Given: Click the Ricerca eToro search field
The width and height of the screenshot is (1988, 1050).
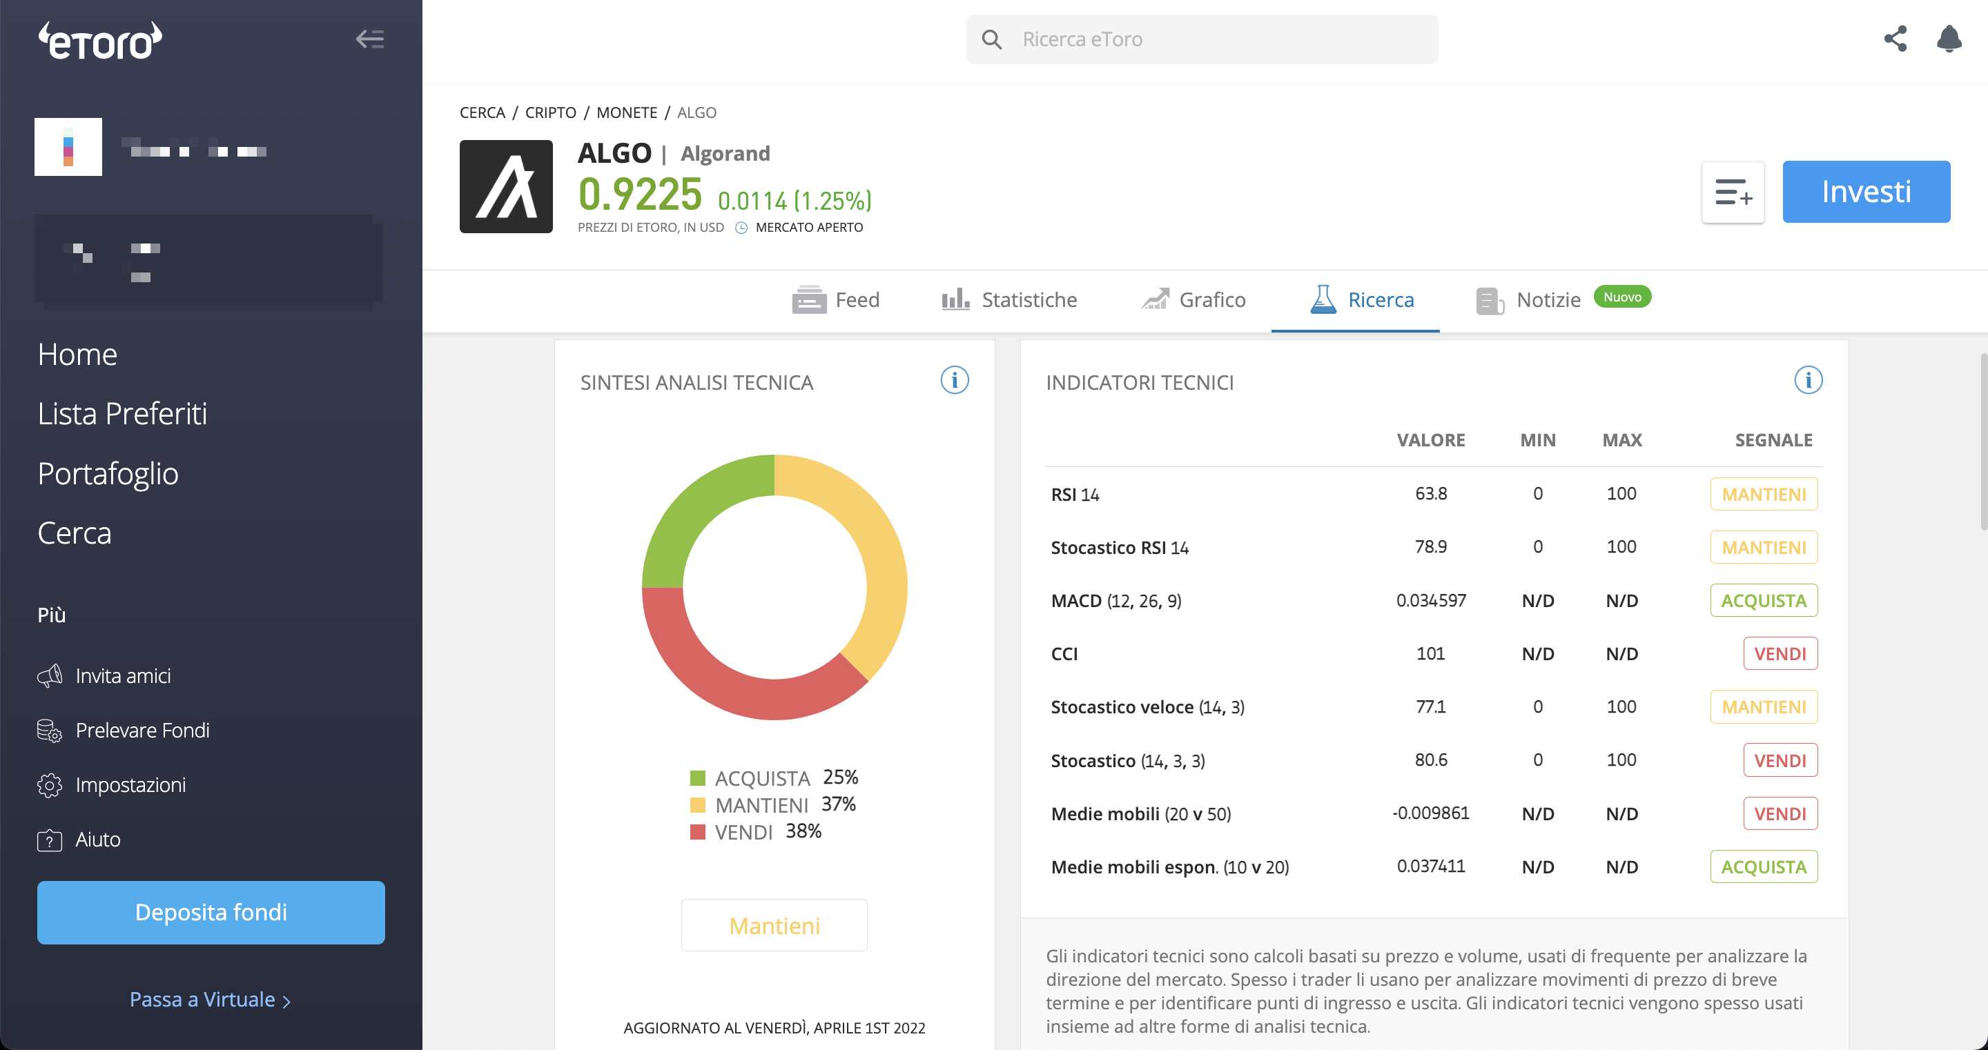Looking at the screenshot, I should point(1202,39).
